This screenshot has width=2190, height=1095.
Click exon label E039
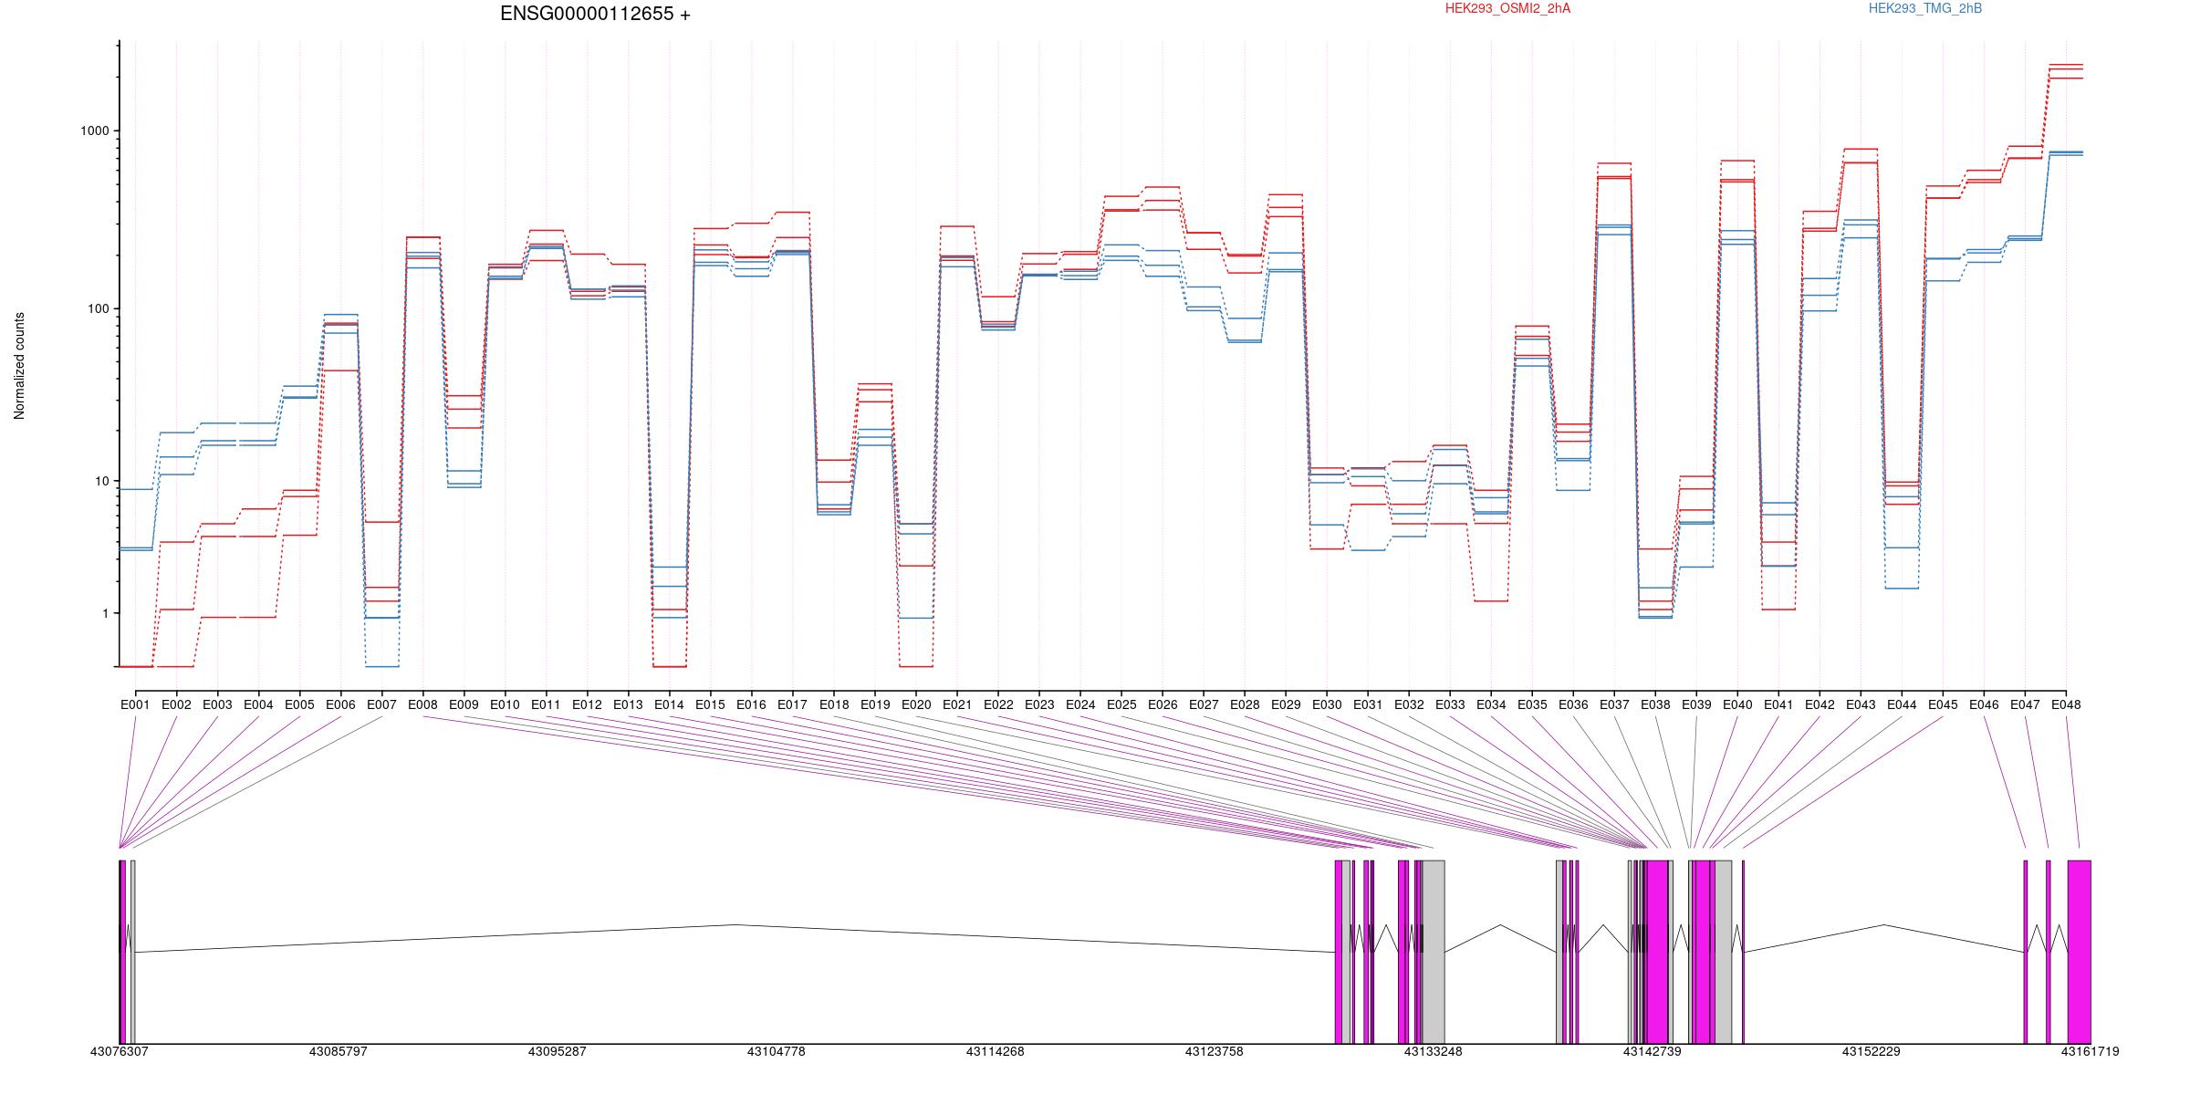pyautogui.click(x=1696, y=704)
